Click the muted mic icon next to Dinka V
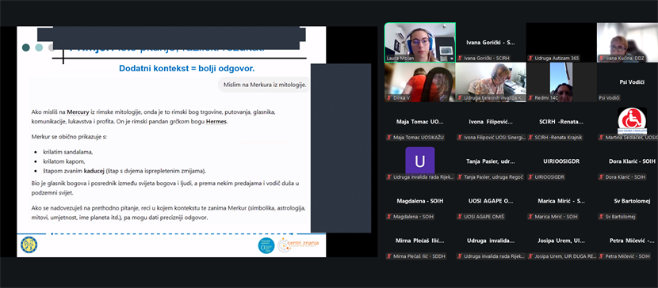This screenshot has width=658, height=288. tap(390, 98)
